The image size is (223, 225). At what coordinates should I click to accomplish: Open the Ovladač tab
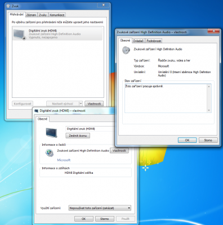[x=139, y=40]
